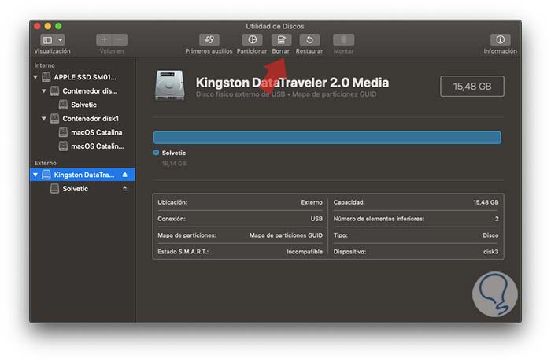
Task: Click the Conexión USB row
Action: [x=240, y=219]
